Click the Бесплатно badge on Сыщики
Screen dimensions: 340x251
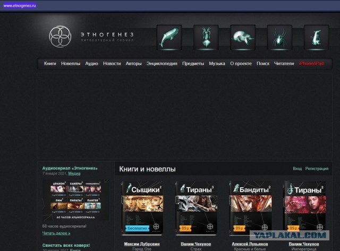137,228
